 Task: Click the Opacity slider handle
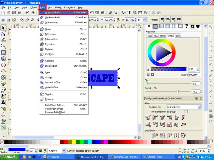click(177, 91)
